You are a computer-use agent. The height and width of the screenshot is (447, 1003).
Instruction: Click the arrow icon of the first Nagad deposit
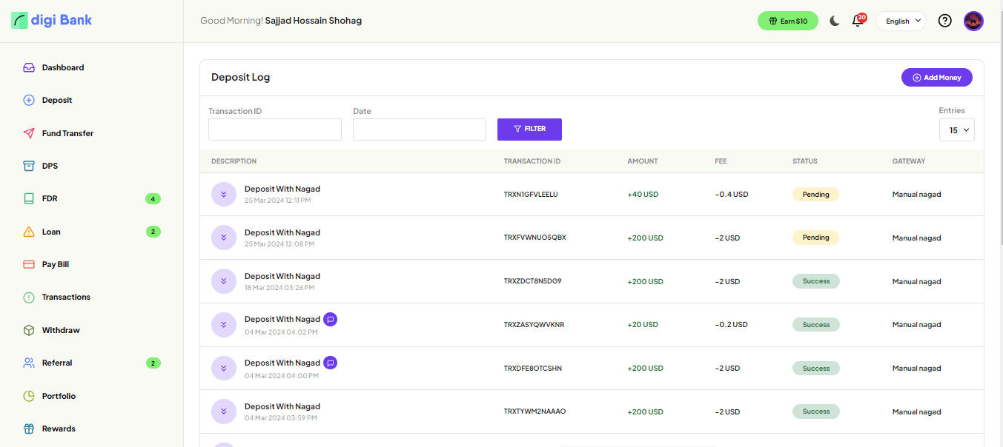(x=223, y=195)
